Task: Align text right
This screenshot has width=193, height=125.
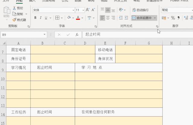Action: (113, 18)
